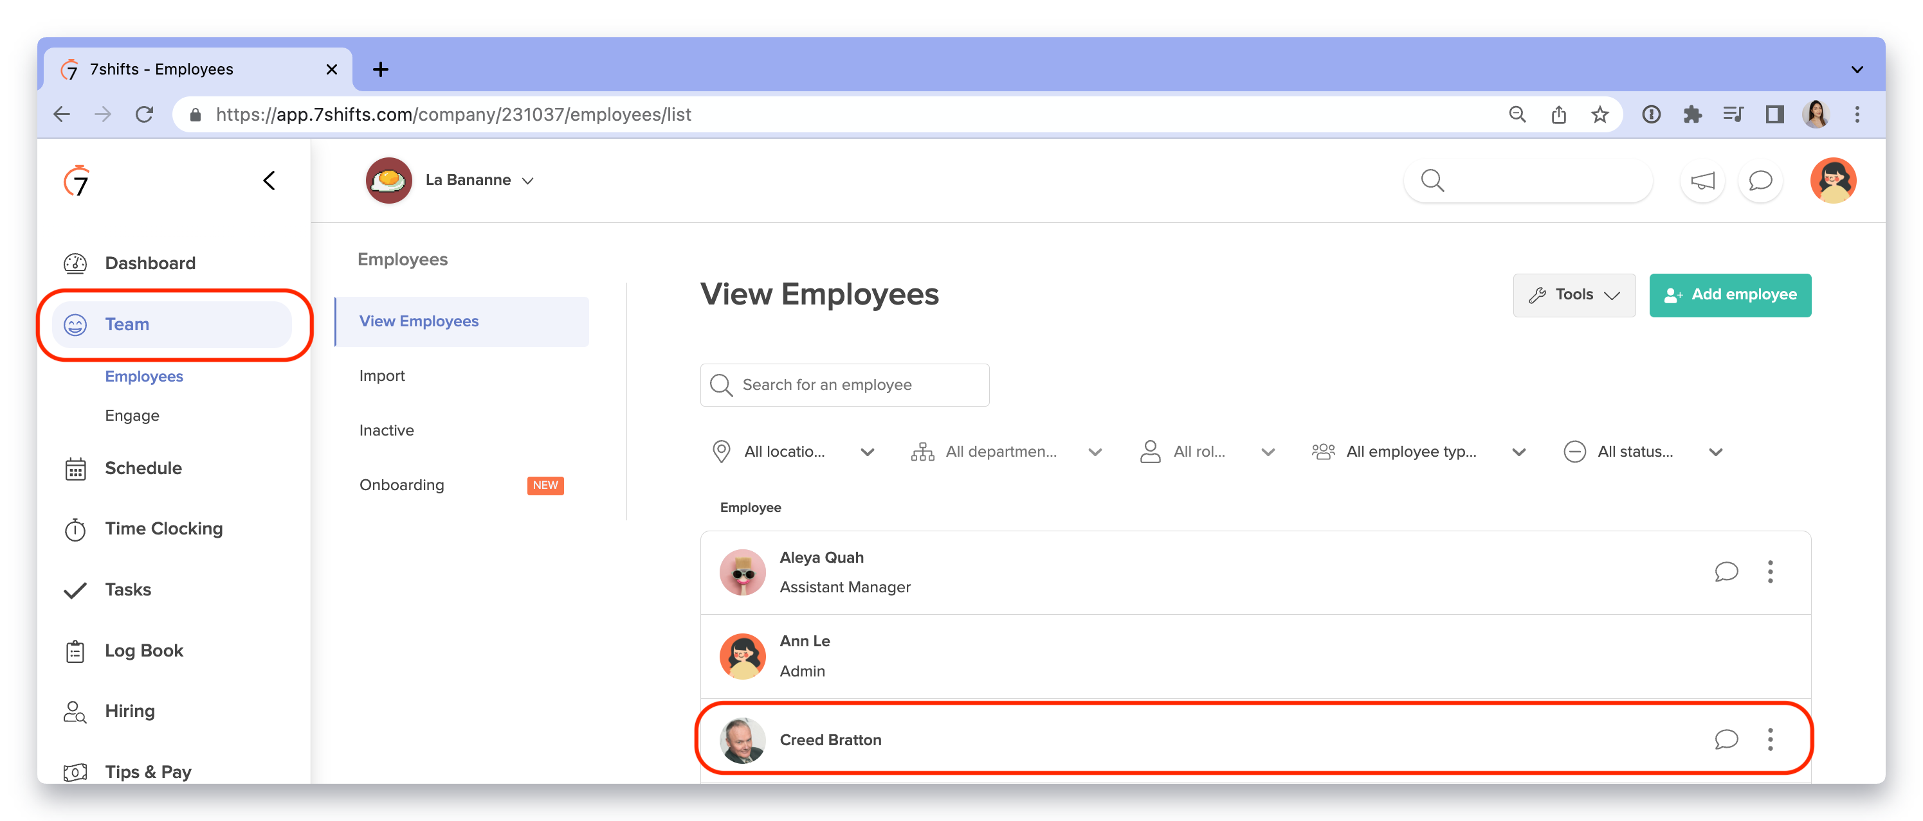
Task: Click Add employee button
Action: click(1729, 296)
